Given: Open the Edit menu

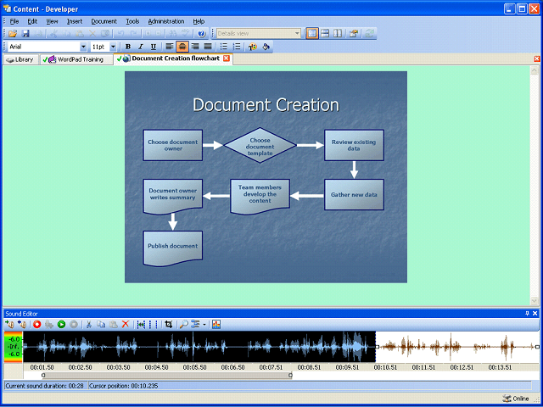Looking at the screenshot, I should pyautogui.click(x=32, y=21).
